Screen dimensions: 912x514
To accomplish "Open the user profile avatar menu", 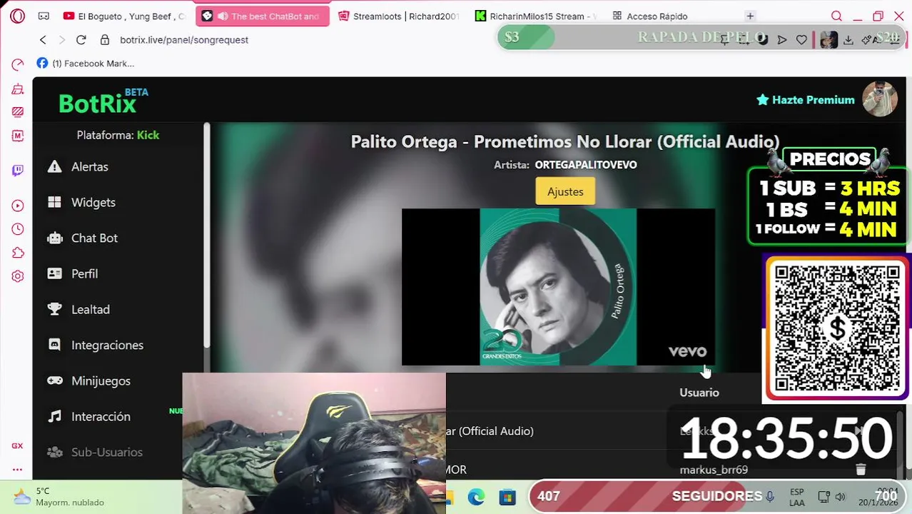I will pos(879,99).
